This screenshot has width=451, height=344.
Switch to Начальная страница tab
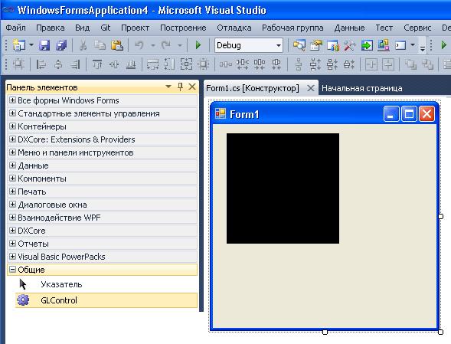[x=362, y=88]
